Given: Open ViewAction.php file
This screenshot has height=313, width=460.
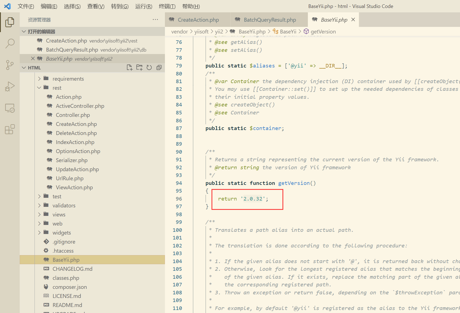Looking at the screenshot, I should [x=74, y=187].
